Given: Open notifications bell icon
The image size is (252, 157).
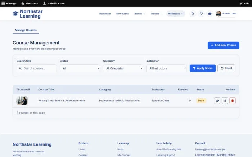Looking at the screenshot, I should click(x=193, y=14).
